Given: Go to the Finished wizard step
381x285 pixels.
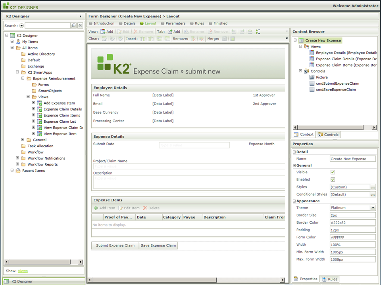Looking at the screenshot, I should pos(218,23).
